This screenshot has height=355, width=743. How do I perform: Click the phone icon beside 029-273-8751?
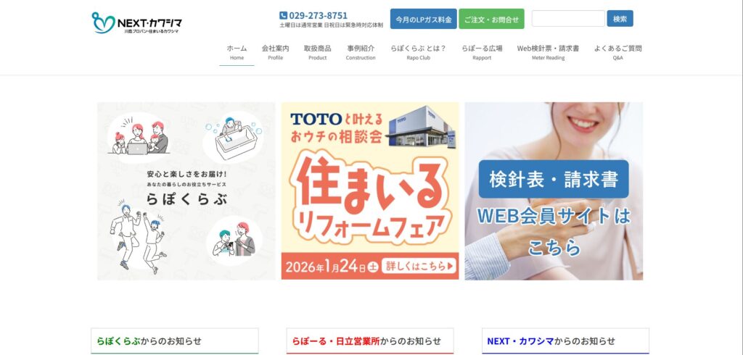[x=284, y=16]
